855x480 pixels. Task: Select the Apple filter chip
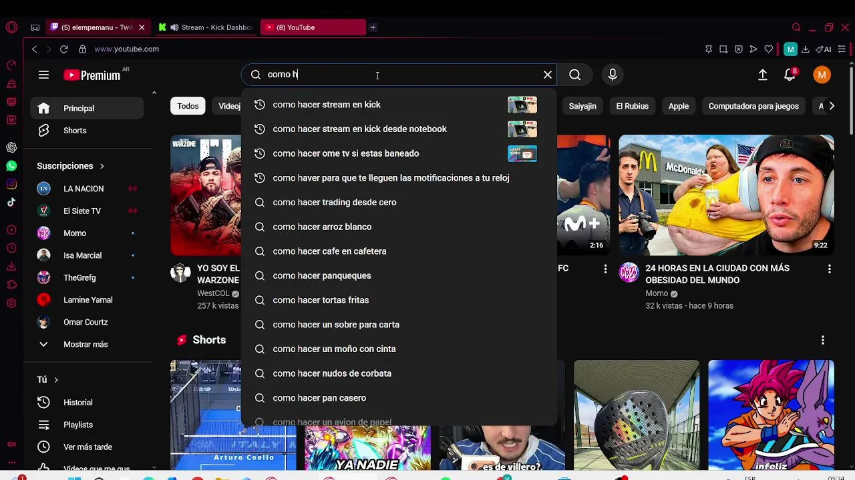pyautogui.click(x=679, y=106)
